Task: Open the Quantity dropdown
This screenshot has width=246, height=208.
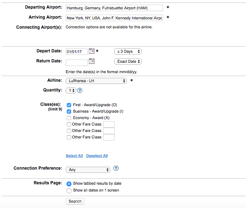Action: 71,91
